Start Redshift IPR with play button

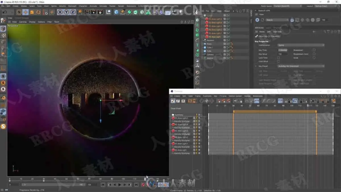(257, 20)
